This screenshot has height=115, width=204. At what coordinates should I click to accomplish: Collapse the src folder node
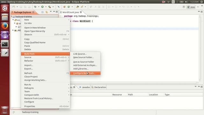pyautogui.click(x=13, y=20)
